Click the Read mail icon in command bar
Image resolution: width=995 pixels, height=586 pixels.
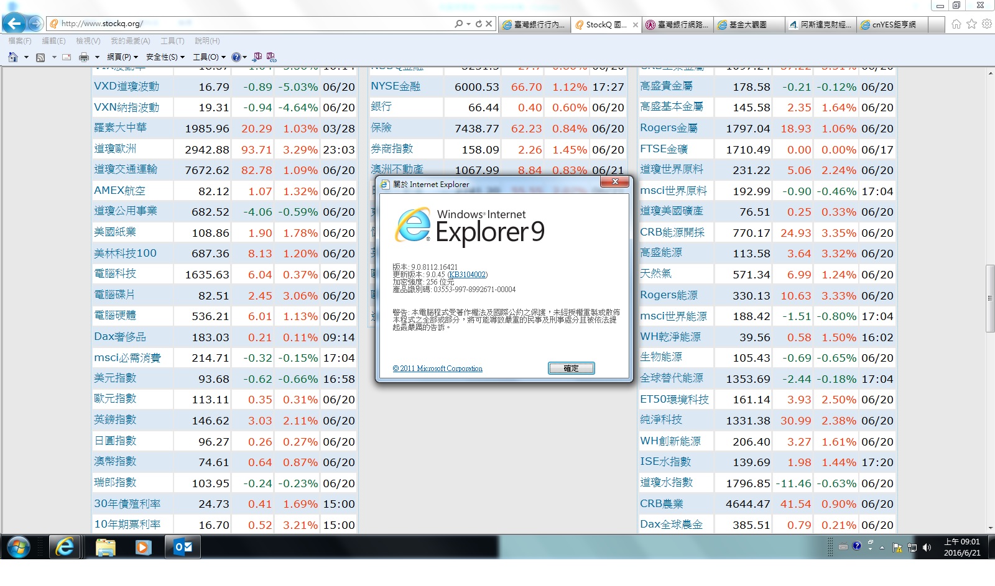(67, 57)
